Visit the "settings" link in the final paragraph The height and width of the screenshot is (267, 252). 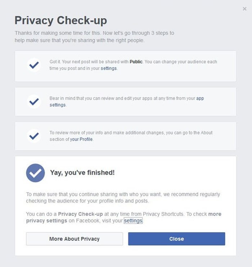point(133,221)
